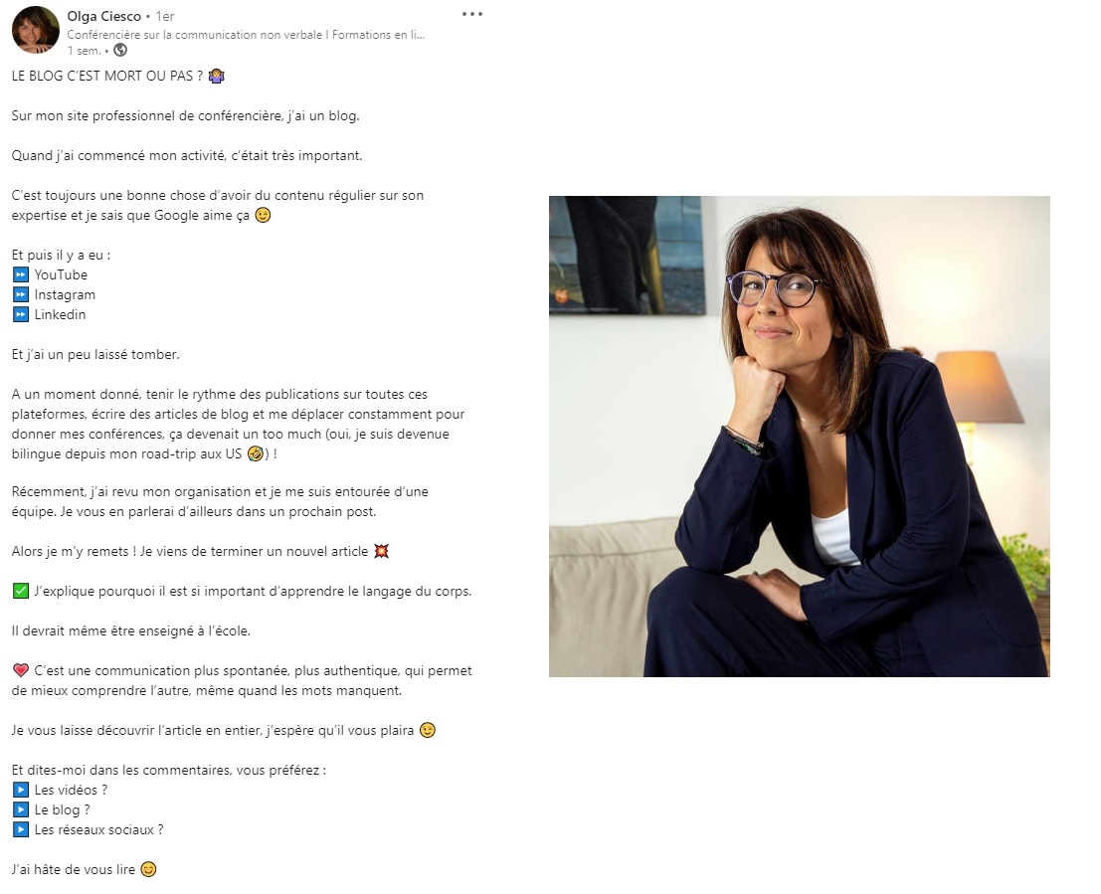Click the 1 sem. post timestamp

click(85, 51)
